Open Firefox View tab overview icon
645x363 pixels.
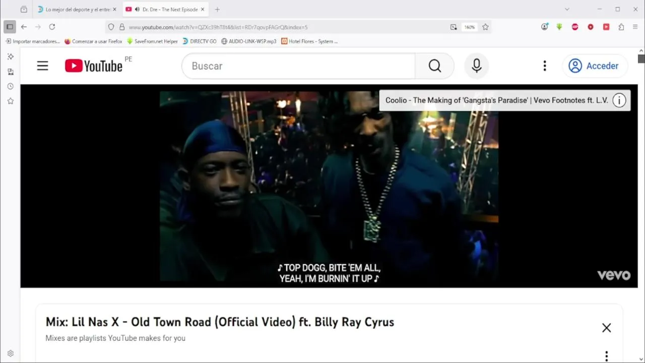[x=24, y=9]
